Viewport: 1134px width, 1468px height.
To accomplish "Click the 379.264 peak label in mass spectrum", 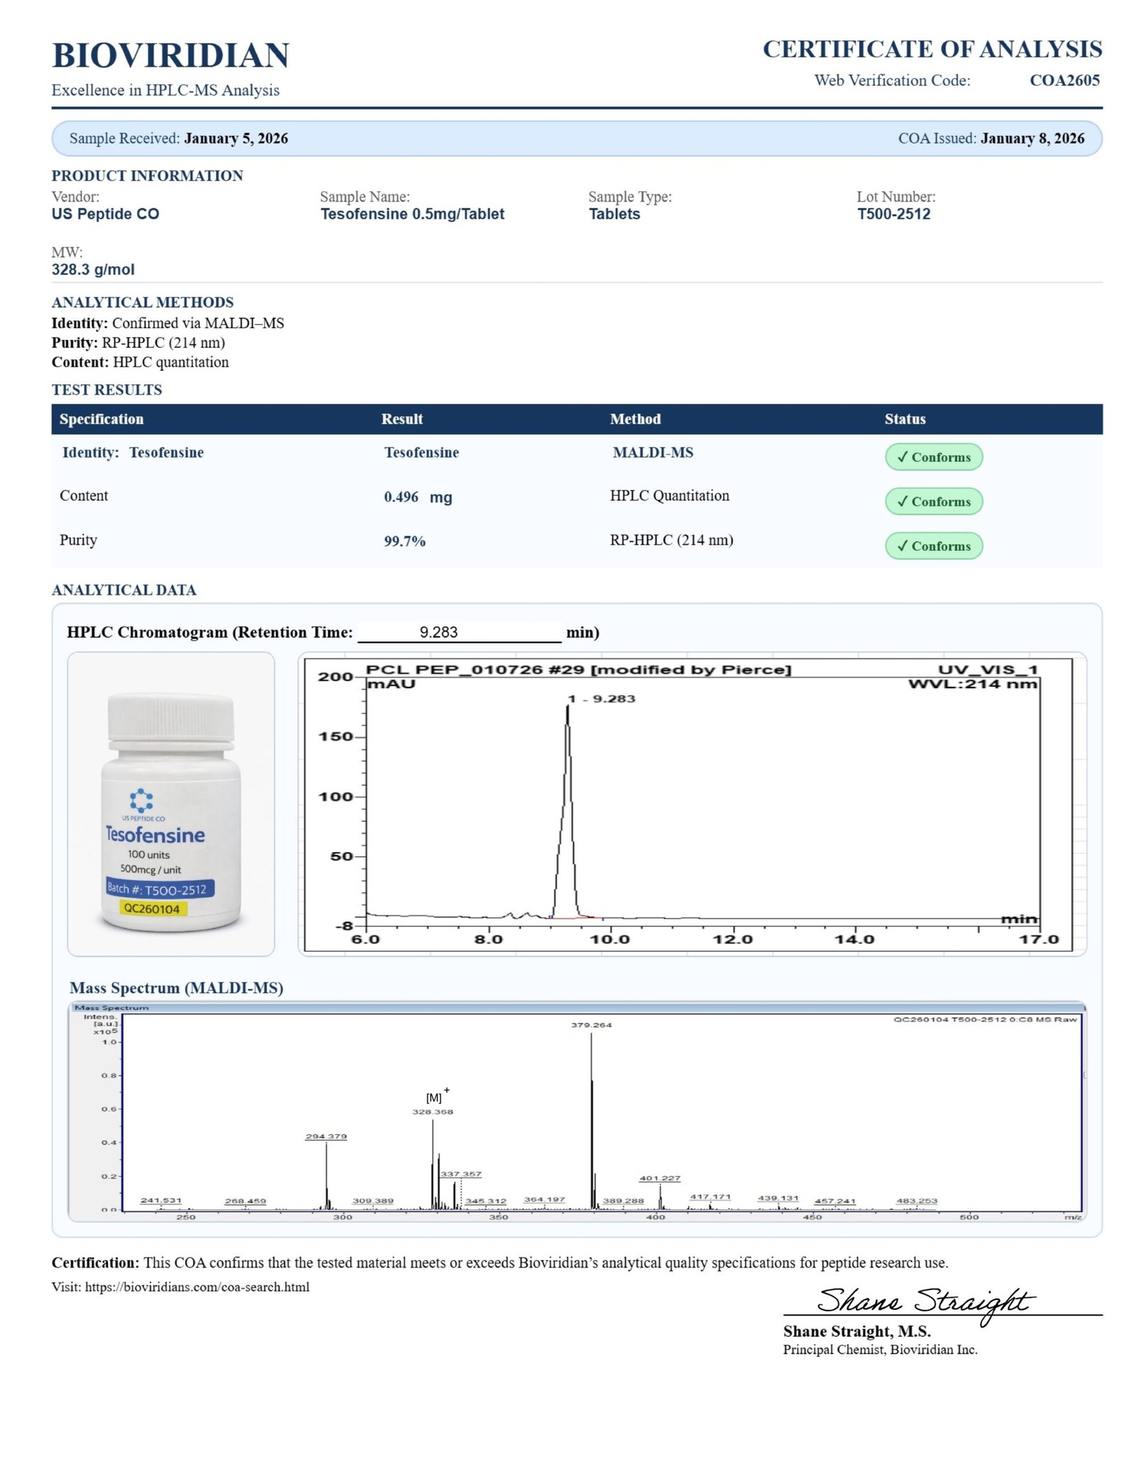I will tap(591, 1025).
